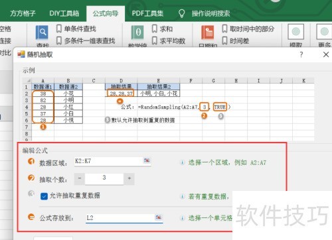Choose the 时间差 command
The width and height of the screenshot is (332, 240).
pos(236,41)
